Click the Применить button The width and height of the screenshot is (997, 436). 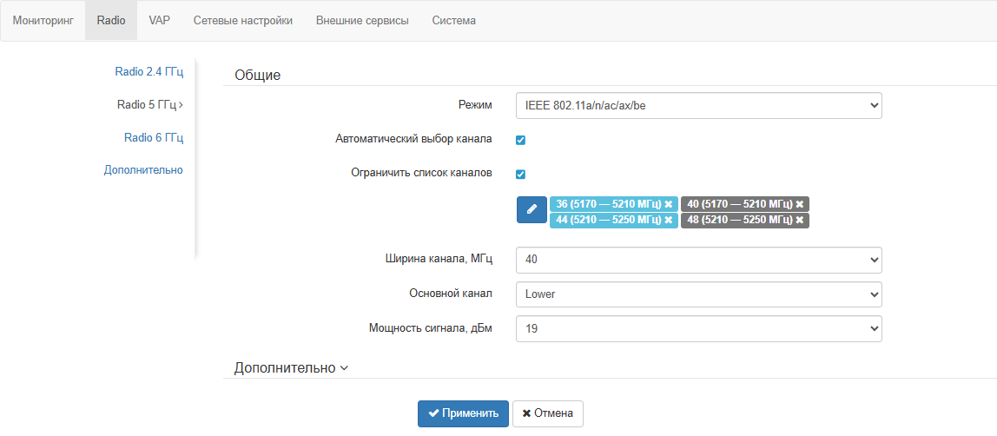pos(463,413)
